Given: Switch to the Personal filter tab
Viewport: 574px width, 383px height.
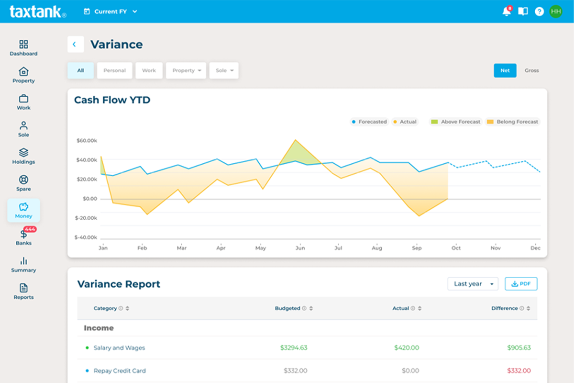Looking at the screenshot, I should click(x=114, y=70).
